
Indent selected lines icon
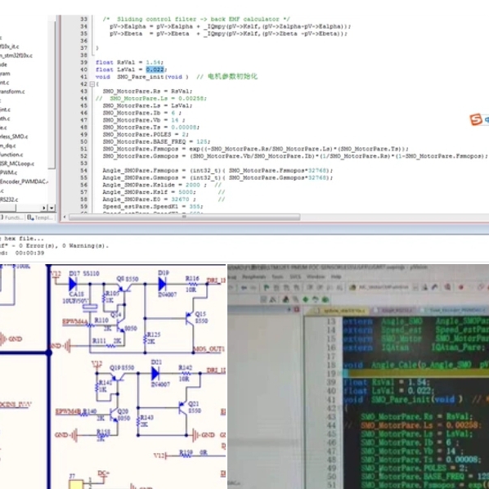tap(309, 287)
